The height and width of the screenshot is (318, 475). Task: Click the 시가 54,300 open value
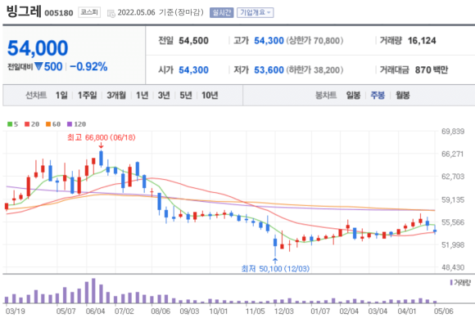(193, 69)
